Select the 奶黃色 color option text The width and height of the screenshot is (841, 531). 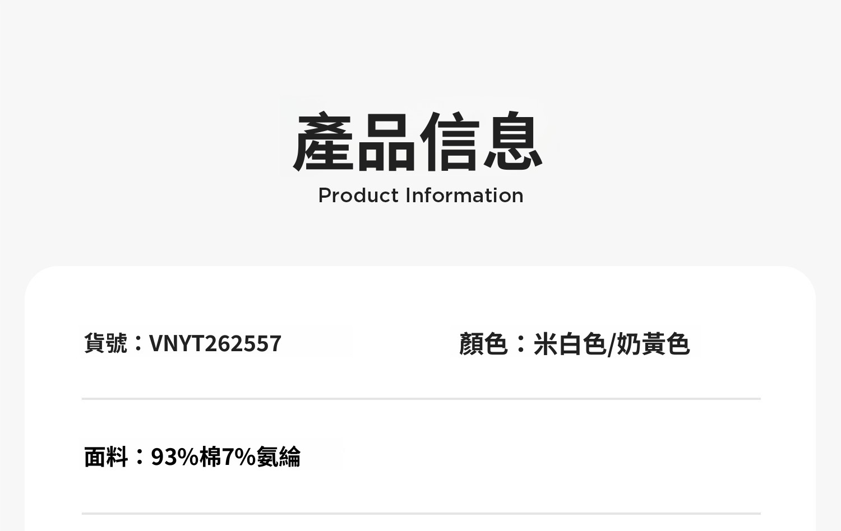pos(653,343)
